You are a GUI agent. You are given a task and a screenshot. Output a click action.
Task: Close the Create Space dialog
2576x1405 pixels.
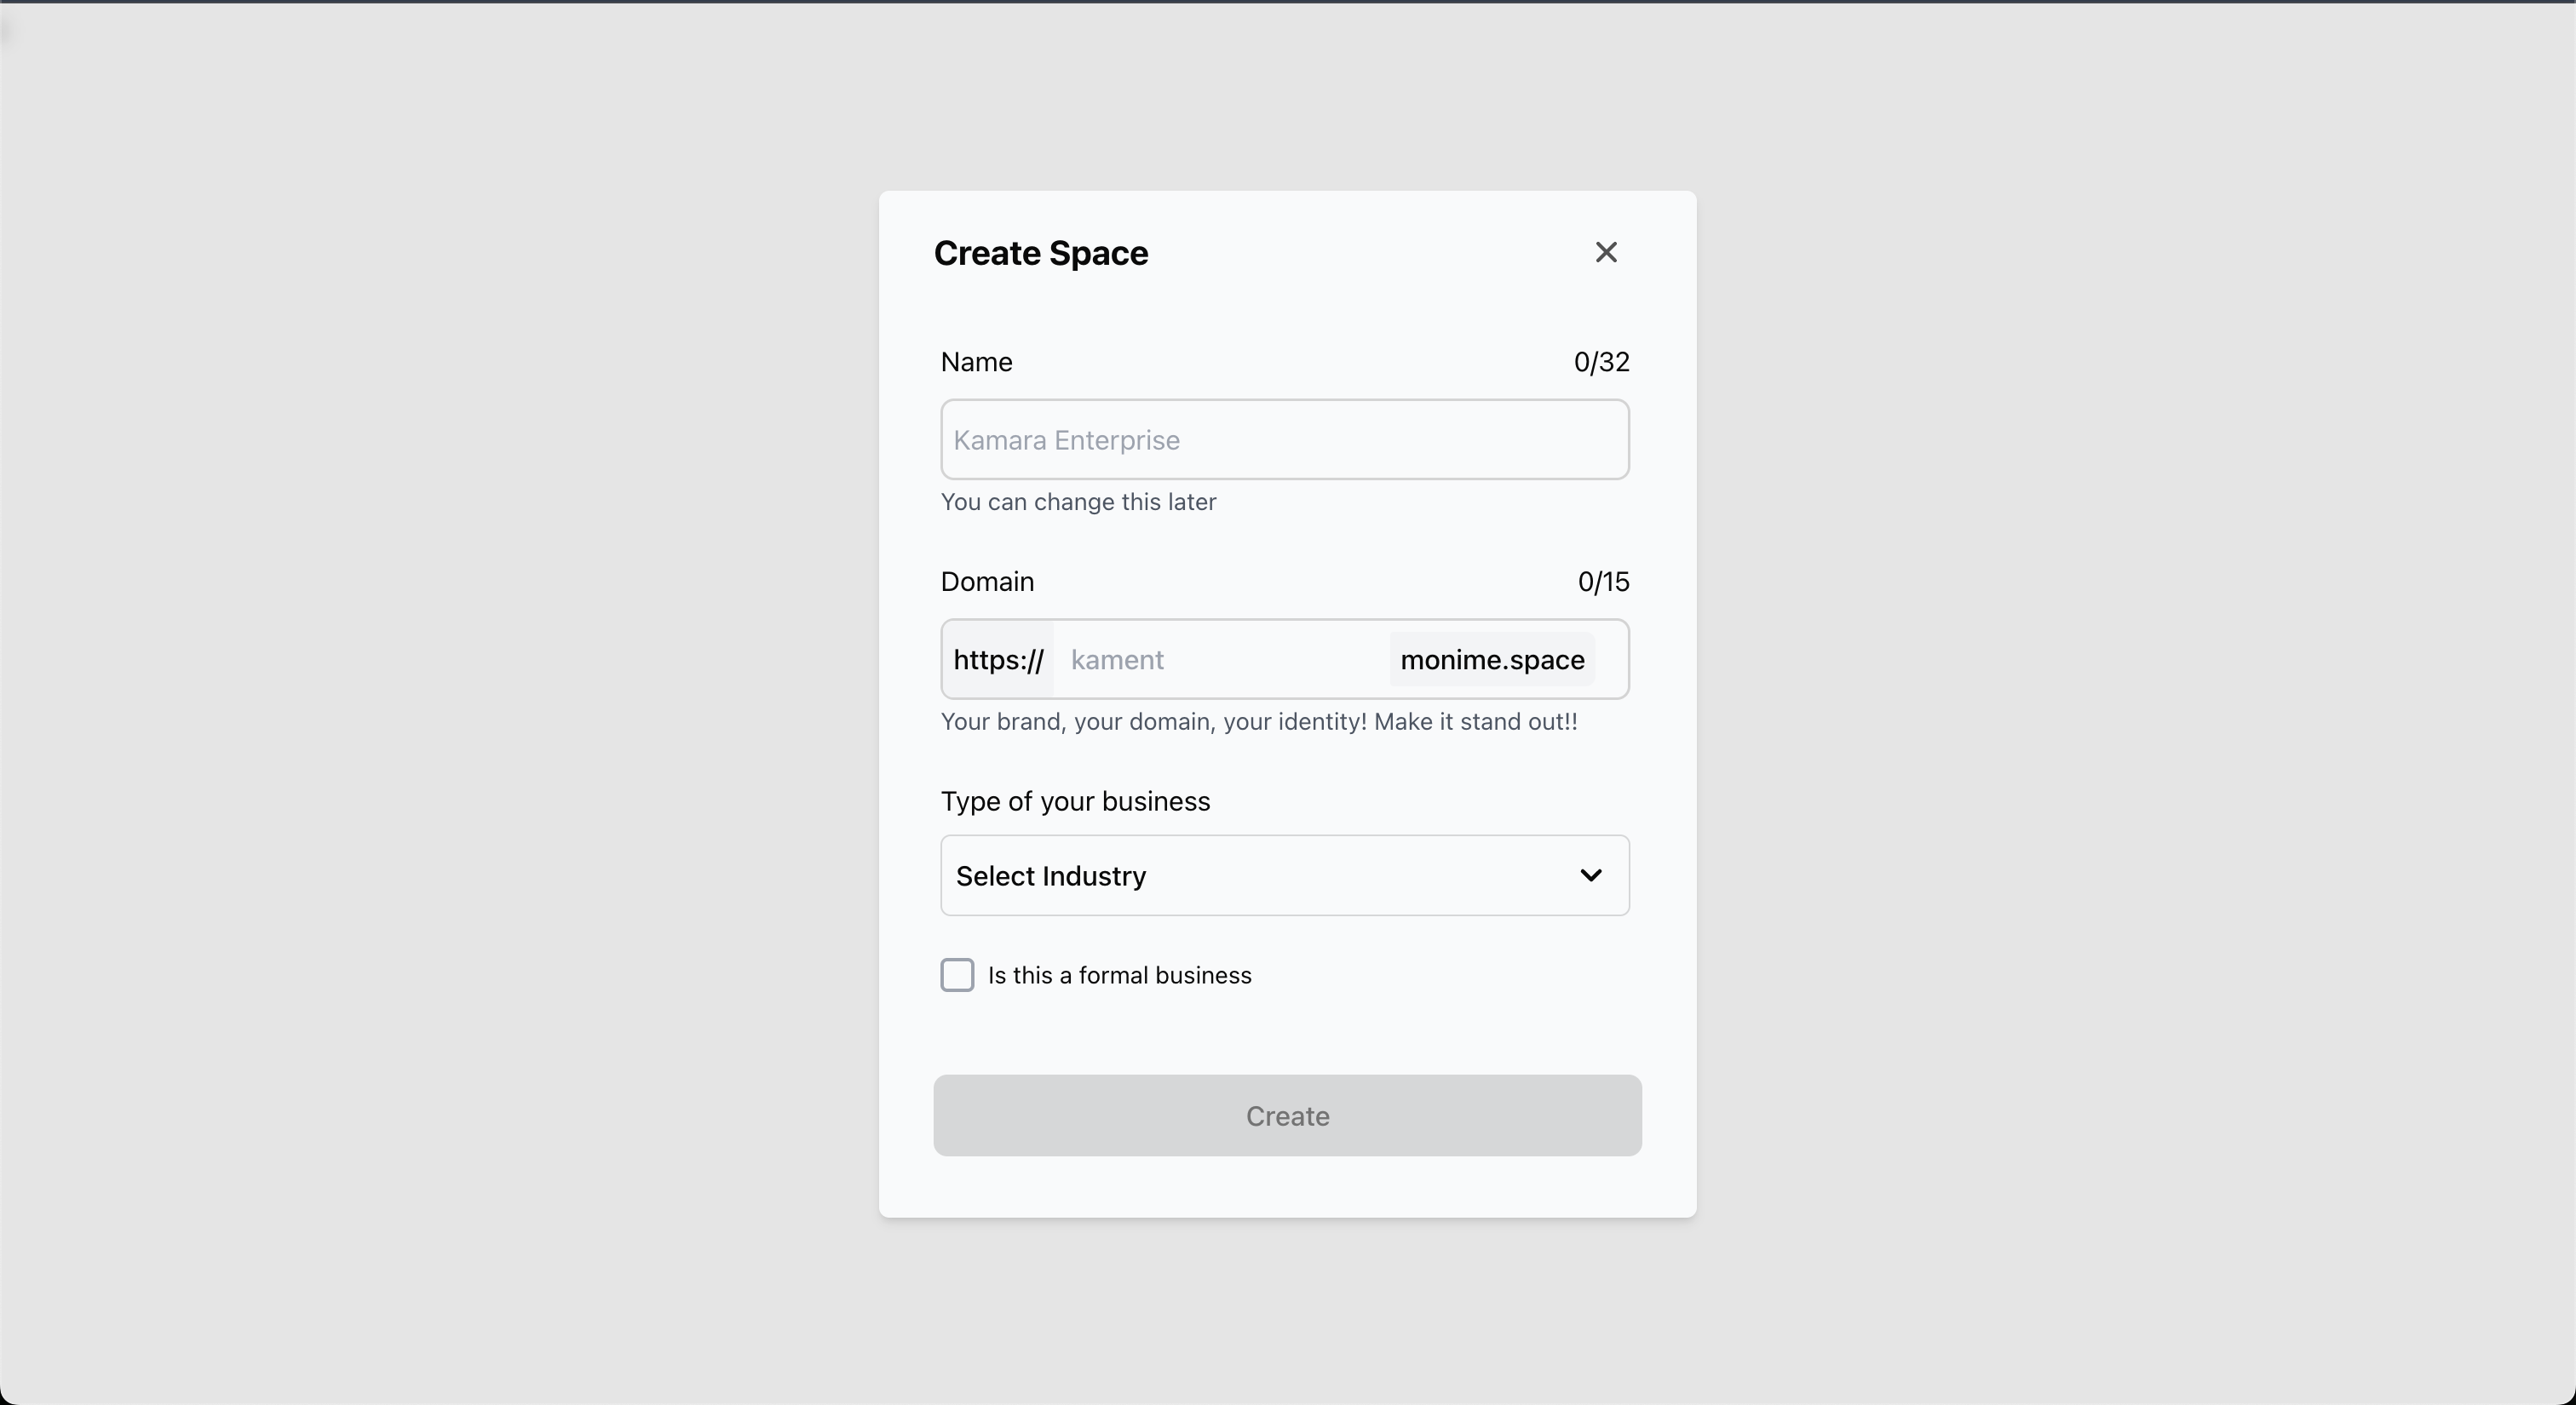pyautogui.click(x=1606, y=253)
